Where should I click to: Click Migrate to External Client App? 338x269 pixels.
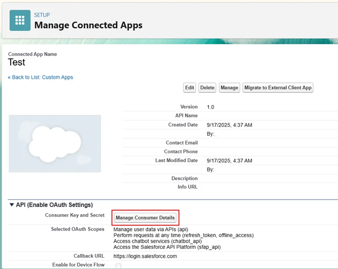click(278, 88)
